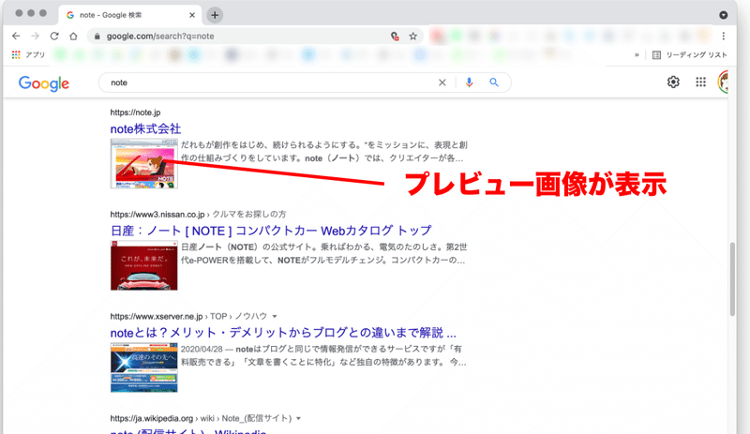Click the "https://www.xserver.ne.jp" breadcrumb text
The width and height of the screenshot is (750, 434).
[x=157, y=316]
